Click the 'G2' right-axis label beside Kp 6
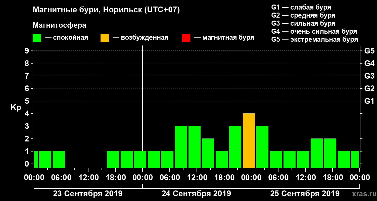 (x=369, y=89)
